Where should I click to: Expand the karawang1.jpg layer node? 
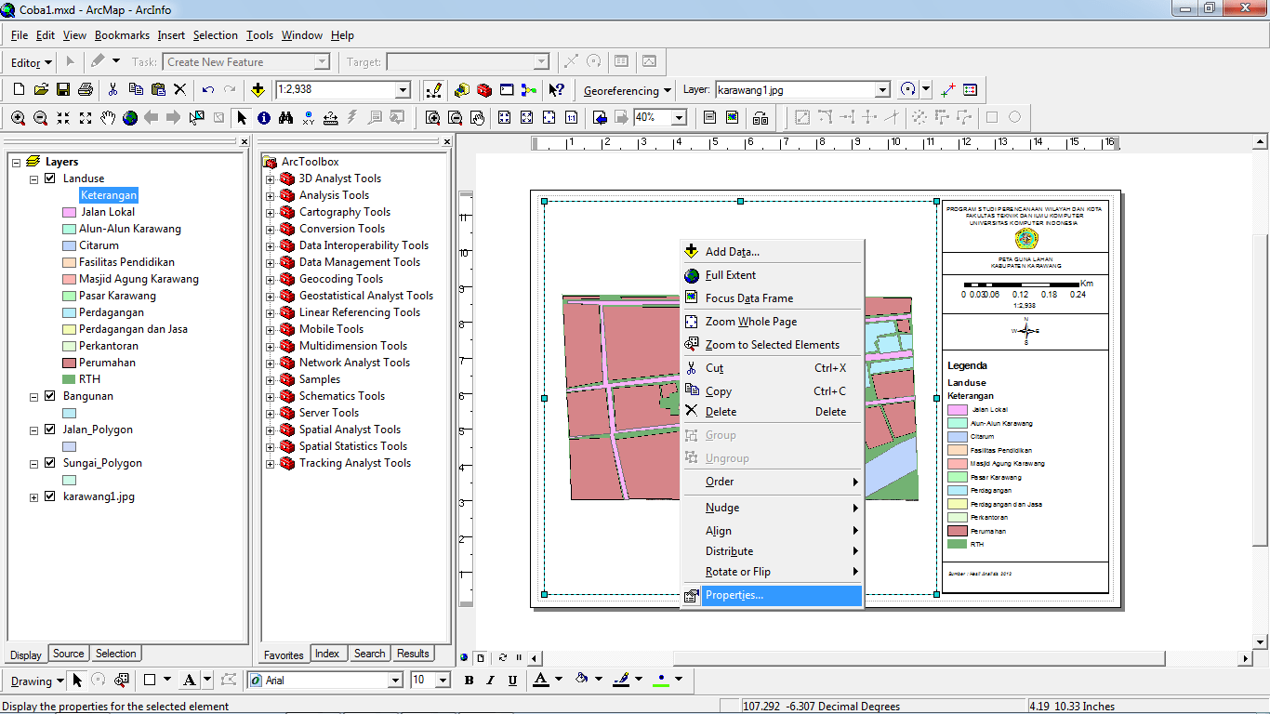[x=34, y=496]
